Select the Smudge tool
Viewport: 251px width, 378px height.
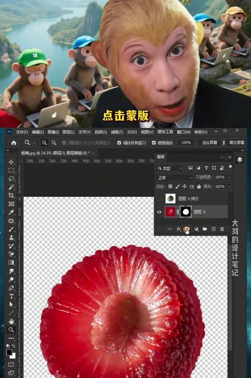point(11,271)
